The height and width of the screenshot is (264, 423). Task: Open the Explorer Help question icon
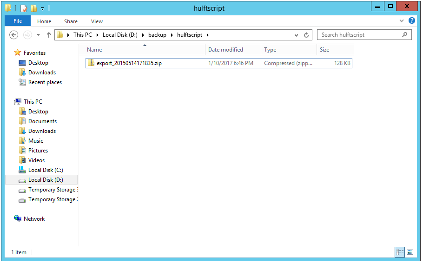(x=411, y=21)
